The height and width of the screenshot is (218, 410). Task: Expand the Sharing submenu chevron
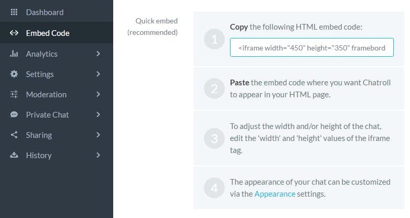coord(98,135)
